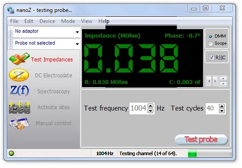Image resolution: width=242 pixels, height=168 pixels.
Task: Toggle the R||C checkbox
Action: pos(211,57)
